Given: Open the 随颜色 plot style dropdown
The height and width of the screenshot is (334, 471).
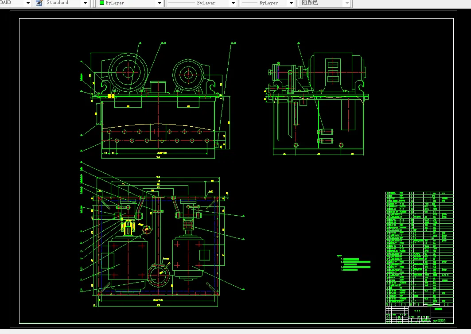Looking at the screenshot, I should pyautogui.click(x=346, y=3).
